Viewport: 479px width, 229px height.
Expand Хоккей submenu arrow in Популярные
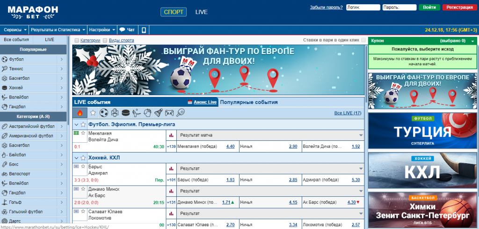click(62, 88)
